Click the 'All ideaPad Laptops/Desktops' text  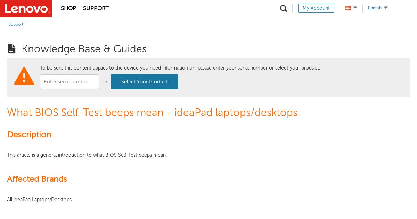pos(39,200)
